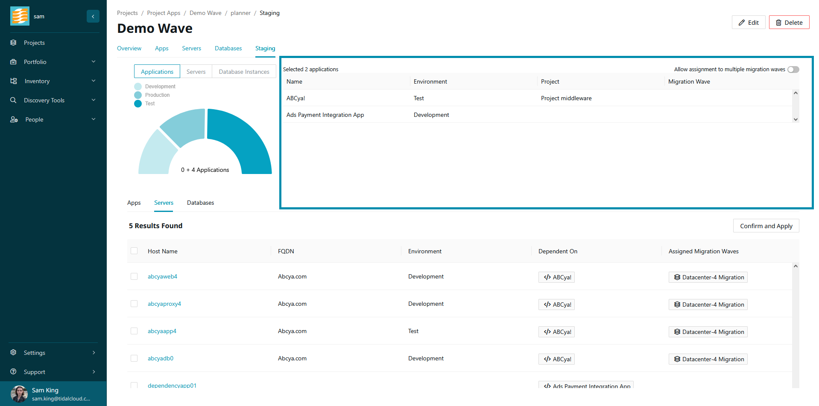Click the Test legend color swatch

pos(138,104)
